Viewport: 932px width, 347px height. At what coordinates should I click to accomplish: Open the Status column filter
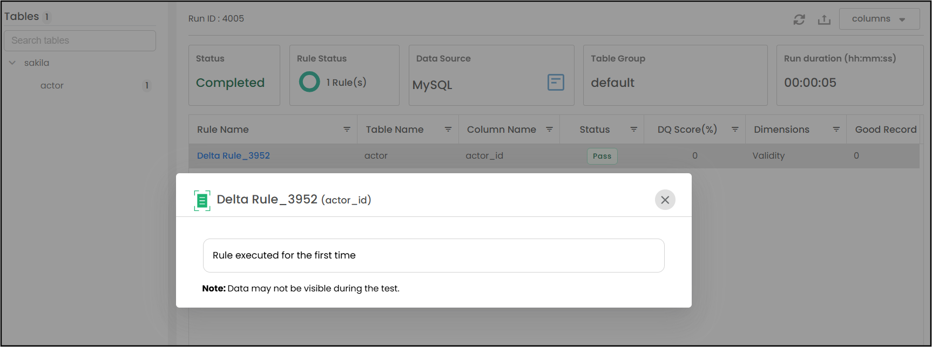634,130
